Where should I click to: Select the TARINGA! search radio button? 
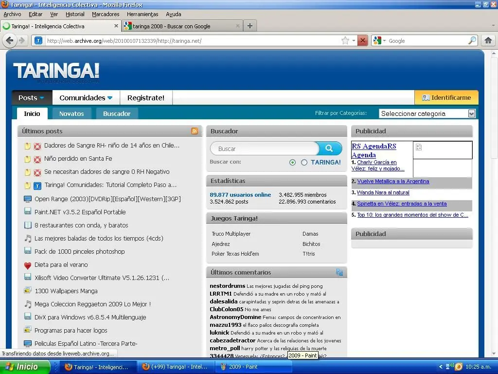304,163
